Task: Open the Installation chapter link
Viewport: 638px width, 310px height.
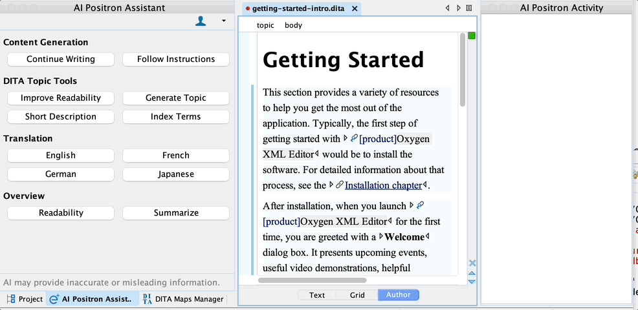Action: 383,185
